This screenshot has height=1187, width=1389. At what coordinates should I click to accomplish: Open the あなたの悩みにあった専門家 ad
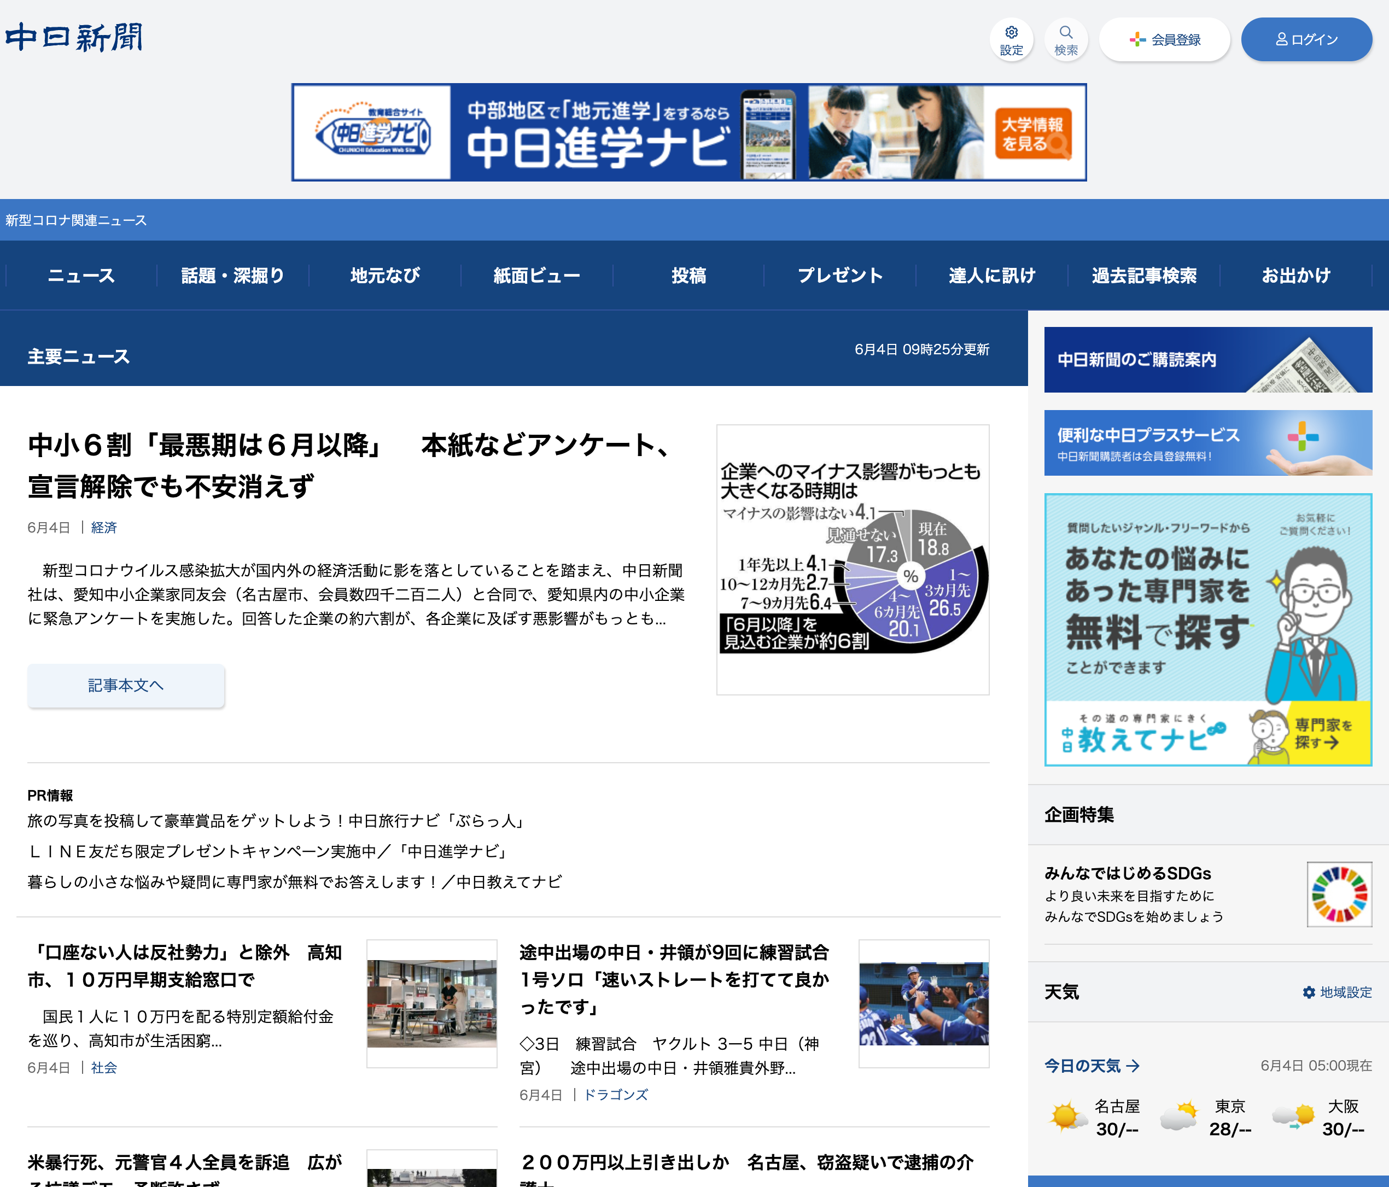(1208, 629)
